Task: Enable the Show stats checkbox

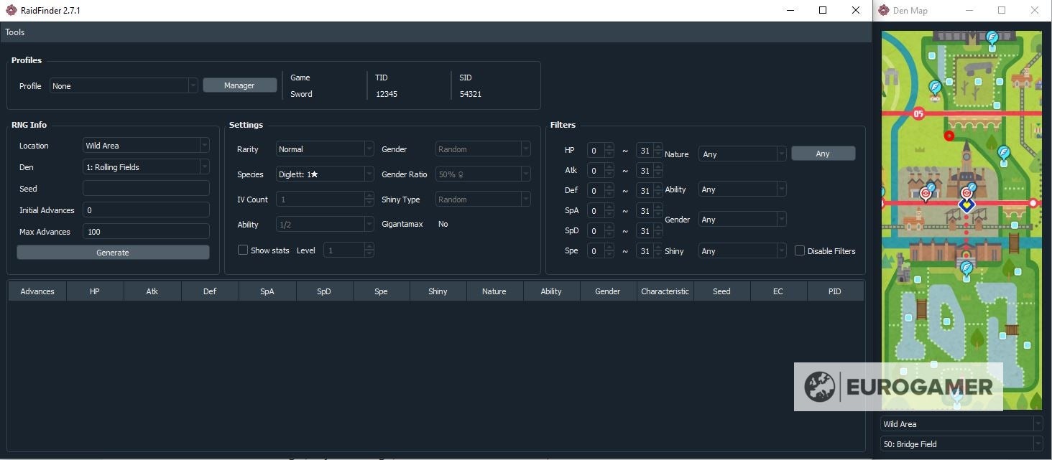Action: pyautogui.click(x=243, y=250)
